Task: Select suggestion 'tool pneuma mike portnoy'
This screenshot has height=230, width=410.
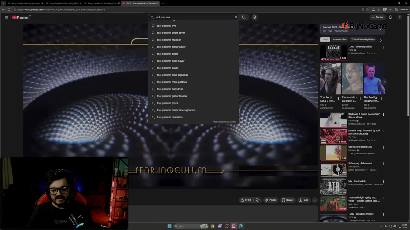Action: coord(193,82)
